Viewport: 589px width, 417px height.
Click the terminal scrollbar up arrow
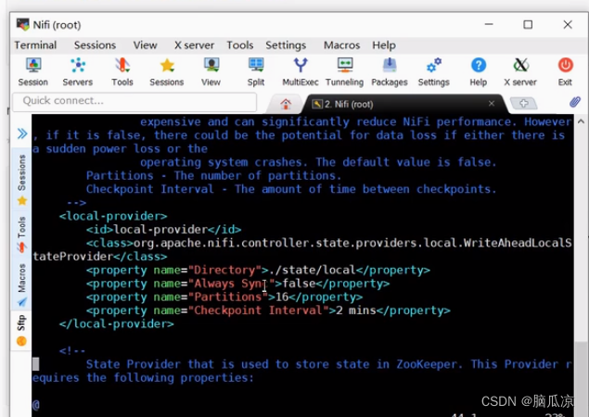tap(581, 121)
